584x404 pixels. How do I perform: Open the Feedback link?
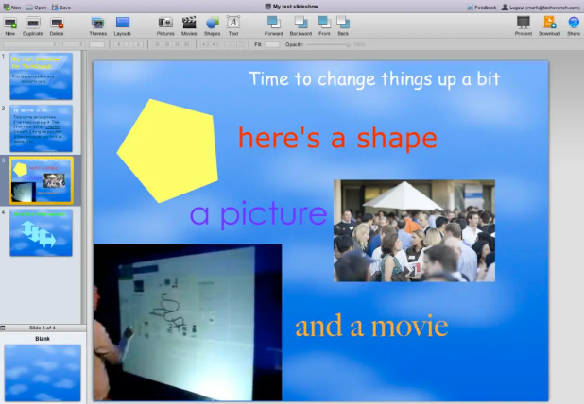point(482,7)
